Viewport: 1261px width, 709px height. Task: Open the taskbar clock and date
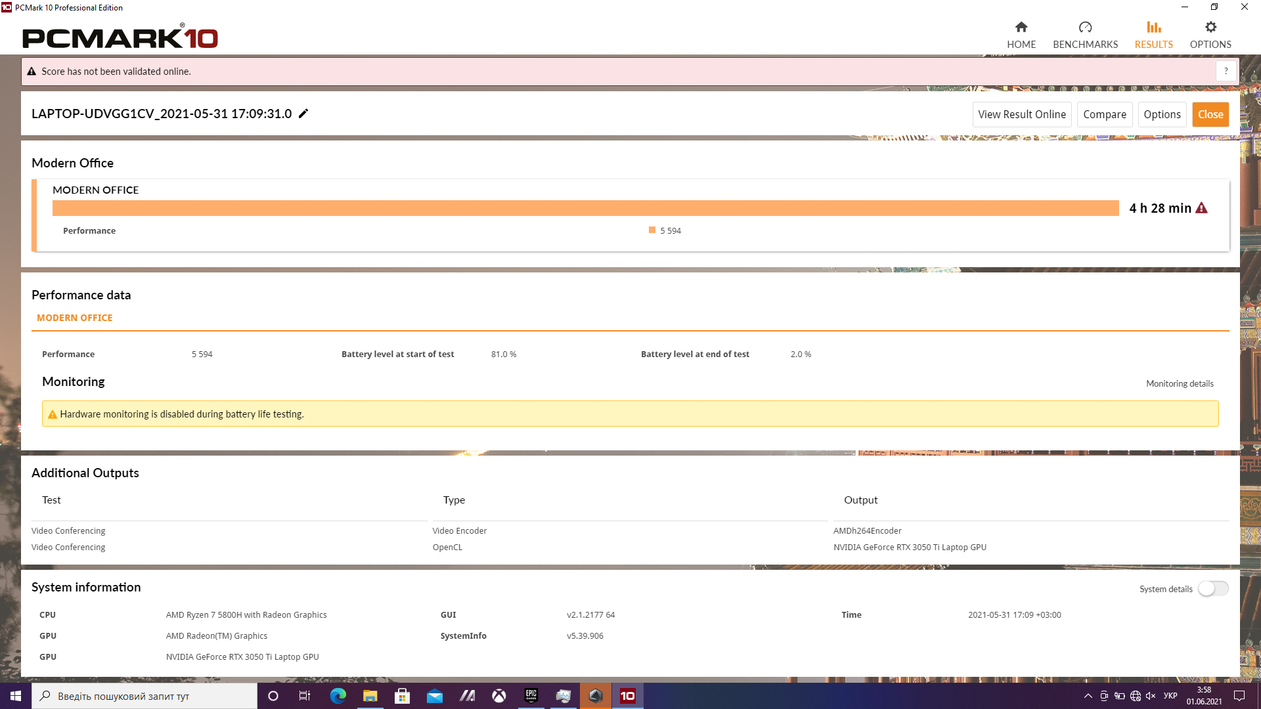pyautogui.click(x=1204, y=696)
